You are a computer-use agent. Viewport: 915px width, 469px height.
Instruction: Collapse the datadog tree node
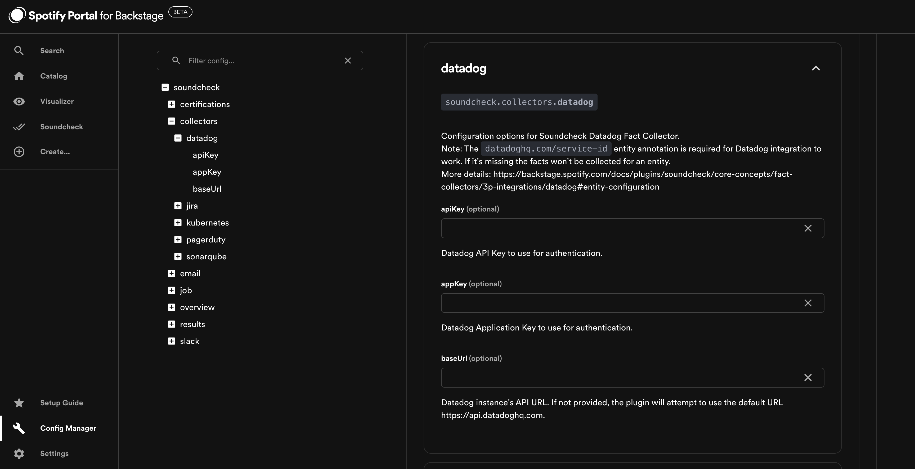pos(178,138)
